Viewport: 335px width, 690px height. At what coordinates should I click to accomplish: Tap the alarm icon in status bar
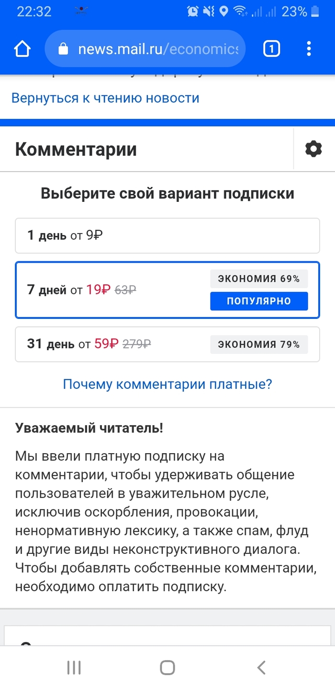coord(193,12)
